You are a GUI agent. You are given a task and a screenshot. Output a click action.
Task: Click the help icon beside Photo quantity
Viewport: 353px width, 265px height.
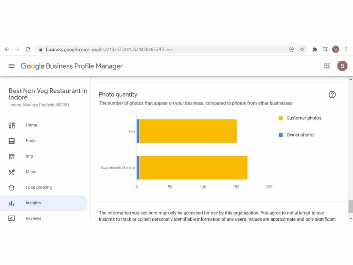tap(332, 95)
